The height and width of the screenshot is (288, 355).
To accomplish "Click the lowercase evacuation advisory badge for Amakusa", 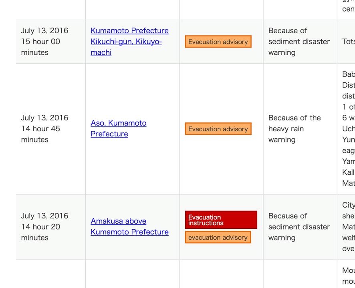I will 218,237.
